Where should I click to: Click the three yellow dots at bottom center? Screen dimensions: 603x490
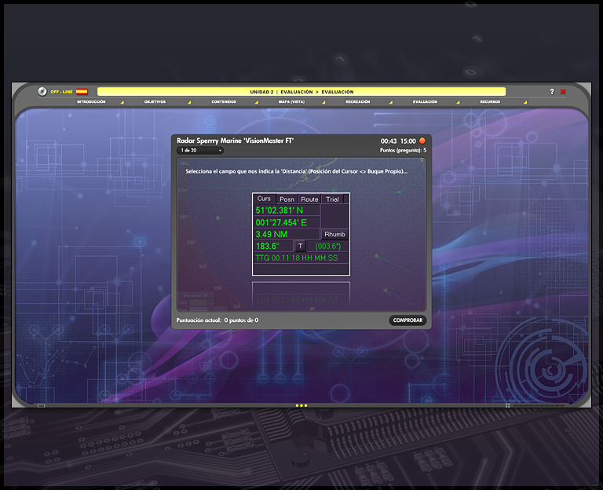[x=301, y=405]
